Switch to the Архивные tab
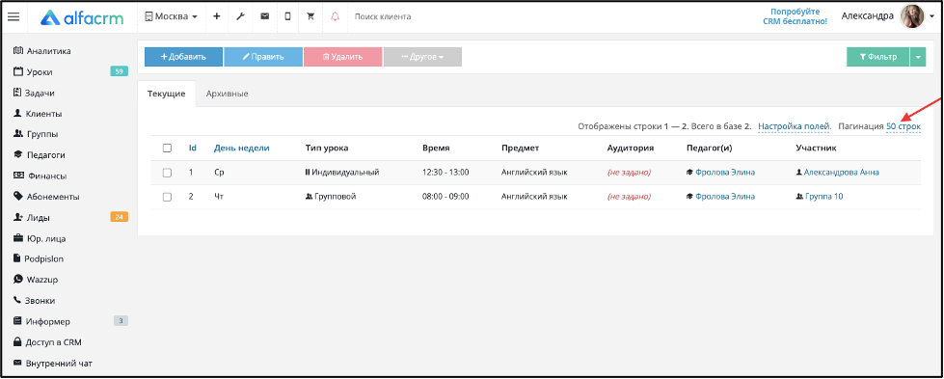Screen dimensions: 944x379 click(227, 94)
